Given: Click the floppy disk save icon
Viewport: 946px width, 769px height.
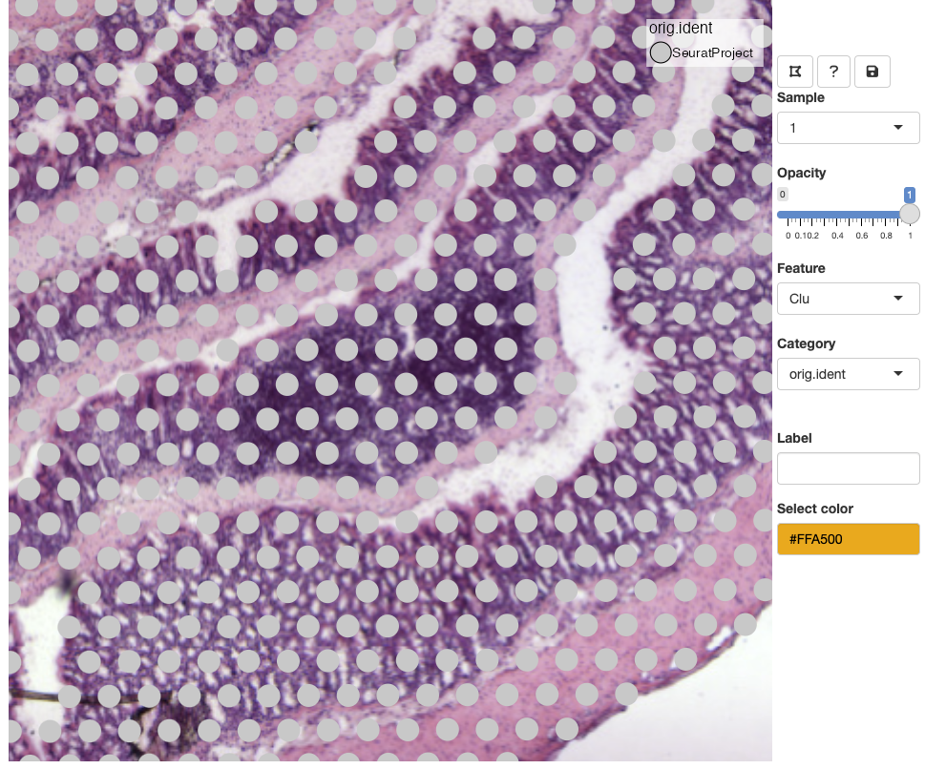Looking at the screenshot, I should click(x=872, y=72).
